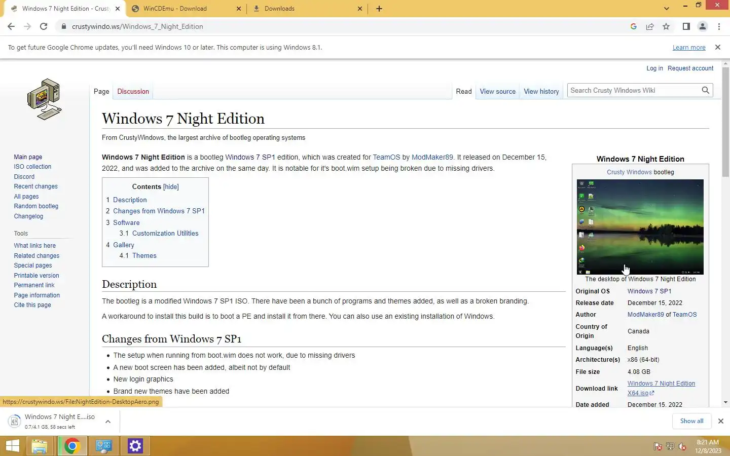Open the Chrome profile menu
The image size is (730, 456).
tap(703, 26)
